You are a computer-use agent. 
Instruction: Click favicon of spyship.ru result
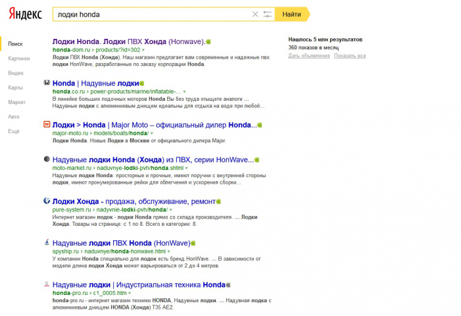click(x=47, y=242)
